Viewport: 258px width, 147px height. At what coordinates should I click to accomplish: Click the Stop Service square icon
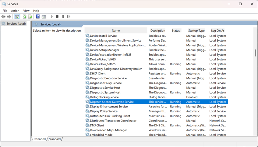tap(57, 16)
